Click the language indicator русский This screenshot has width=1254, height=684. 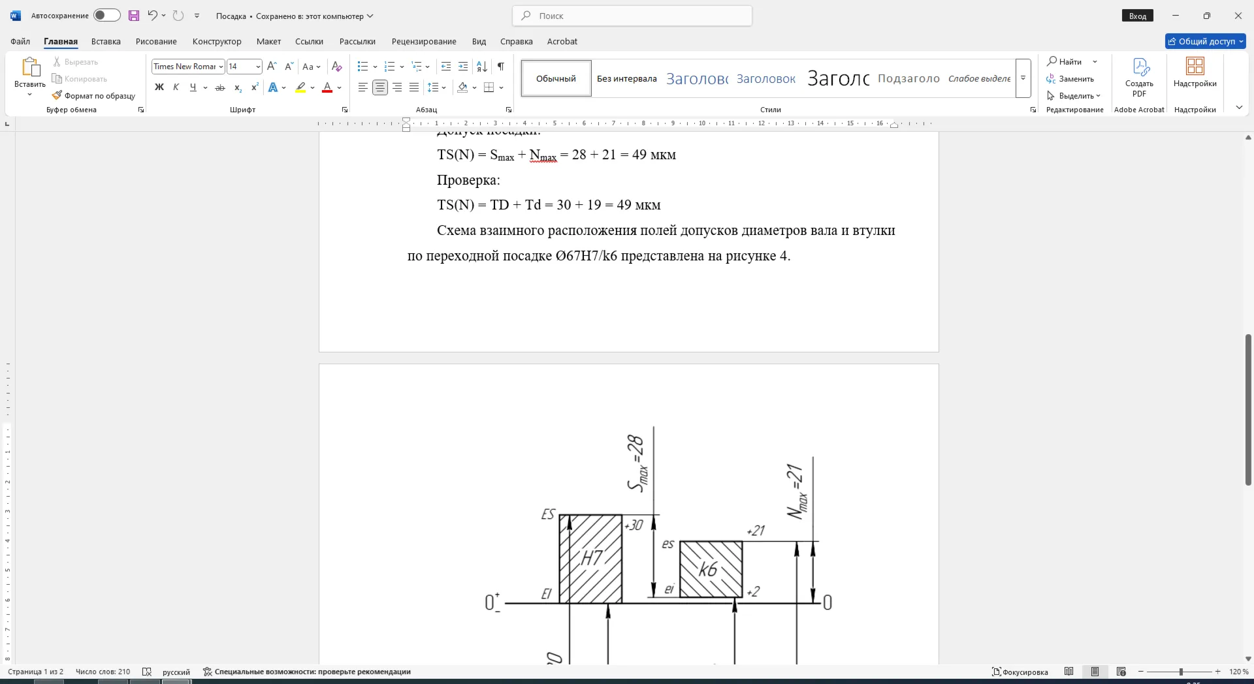coord(176,672)
